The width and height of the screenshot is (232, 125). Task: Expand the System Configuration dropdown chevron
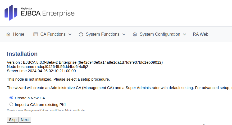point(184,34)
